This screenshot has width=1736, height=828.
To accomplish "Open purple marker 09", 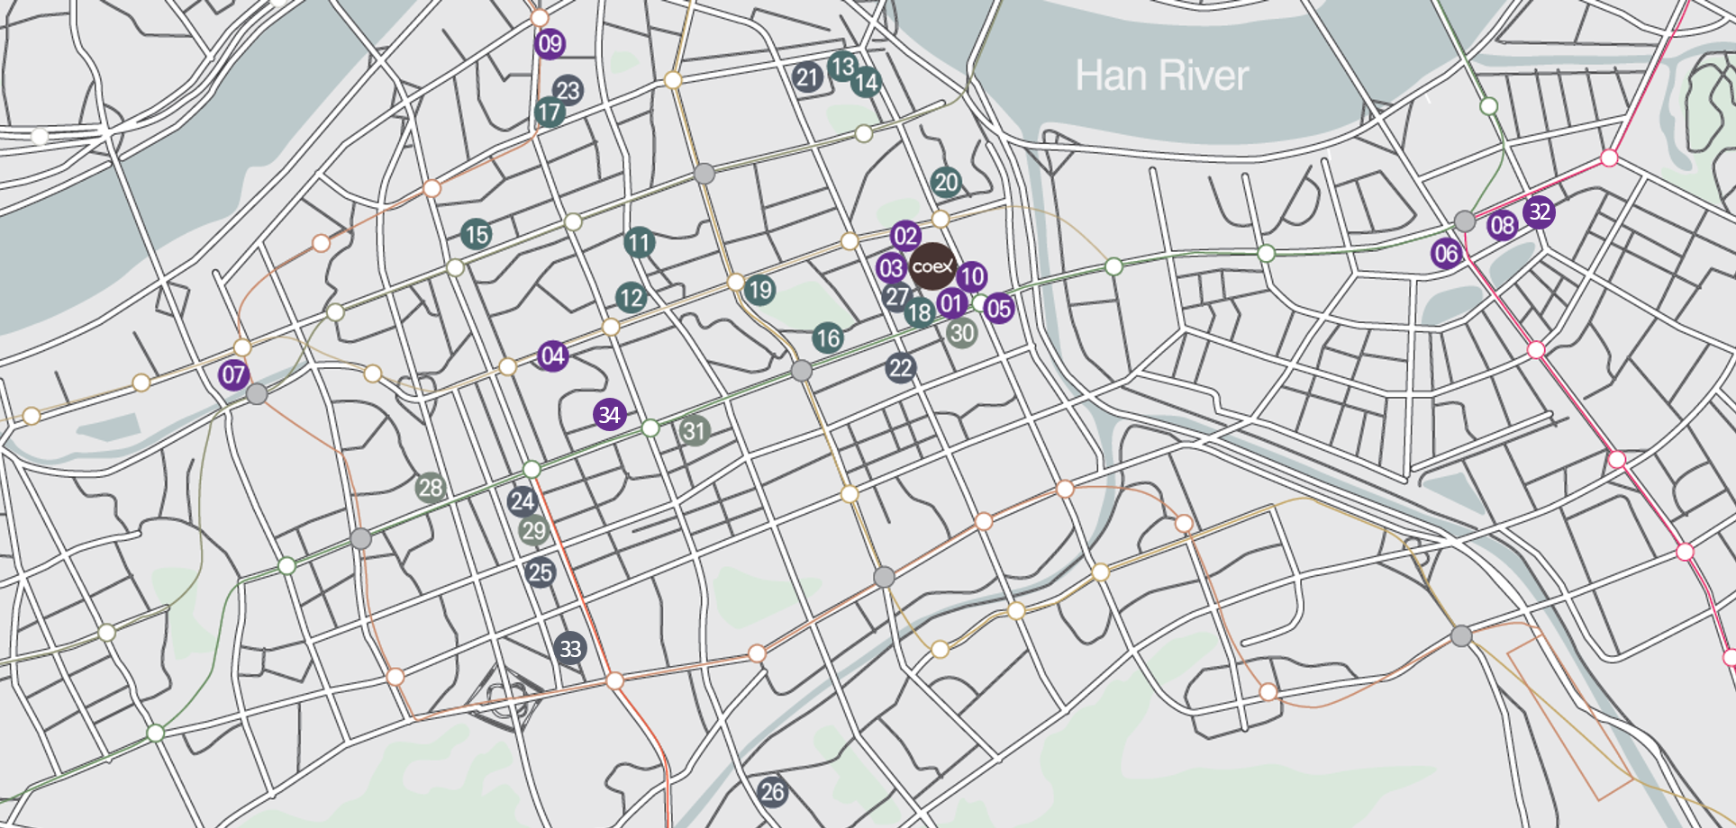I will point(550,43).
